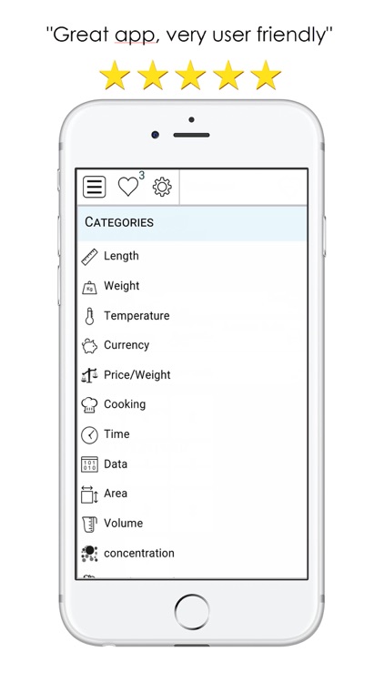
Task: Tap the thermometer icon
Action: (90, 316)
